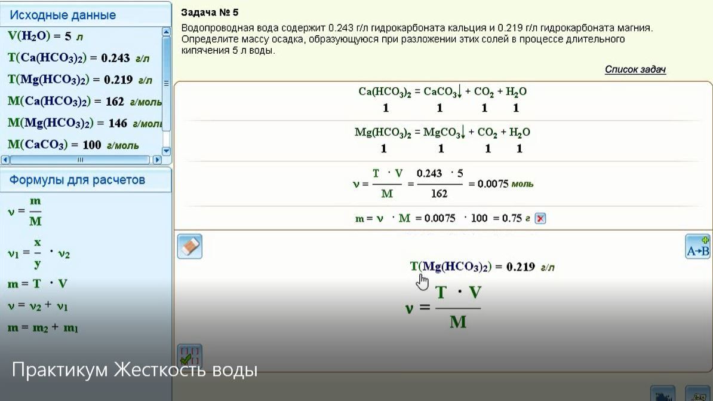Choose formula m = m2 + m1
Screen dimensions: 713x401
(43, 327)
